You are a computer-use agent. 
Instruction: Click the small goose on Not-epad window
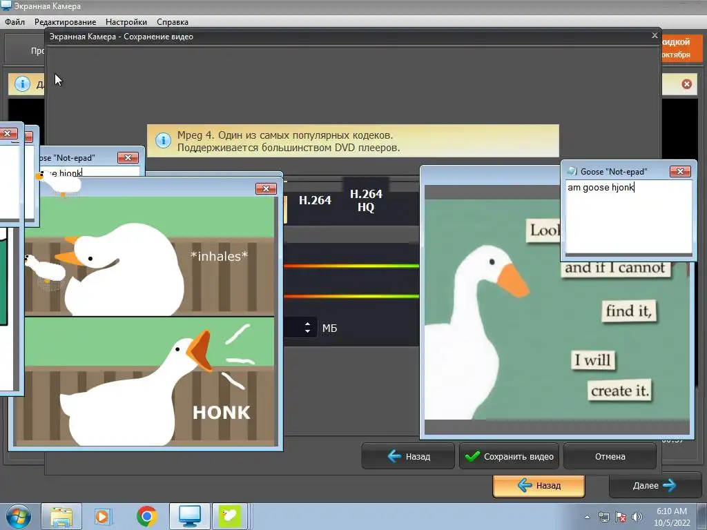[60, 182]
